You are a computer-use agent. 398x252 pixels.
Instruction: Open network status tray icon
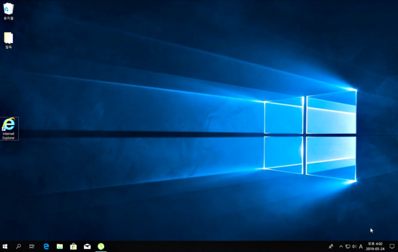click(x=348, y=246)
